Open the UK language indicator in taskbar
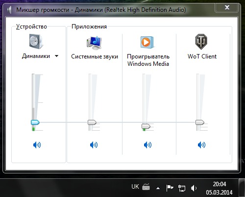245x197 pixels. pyautogui.click(x=135, y=187)
